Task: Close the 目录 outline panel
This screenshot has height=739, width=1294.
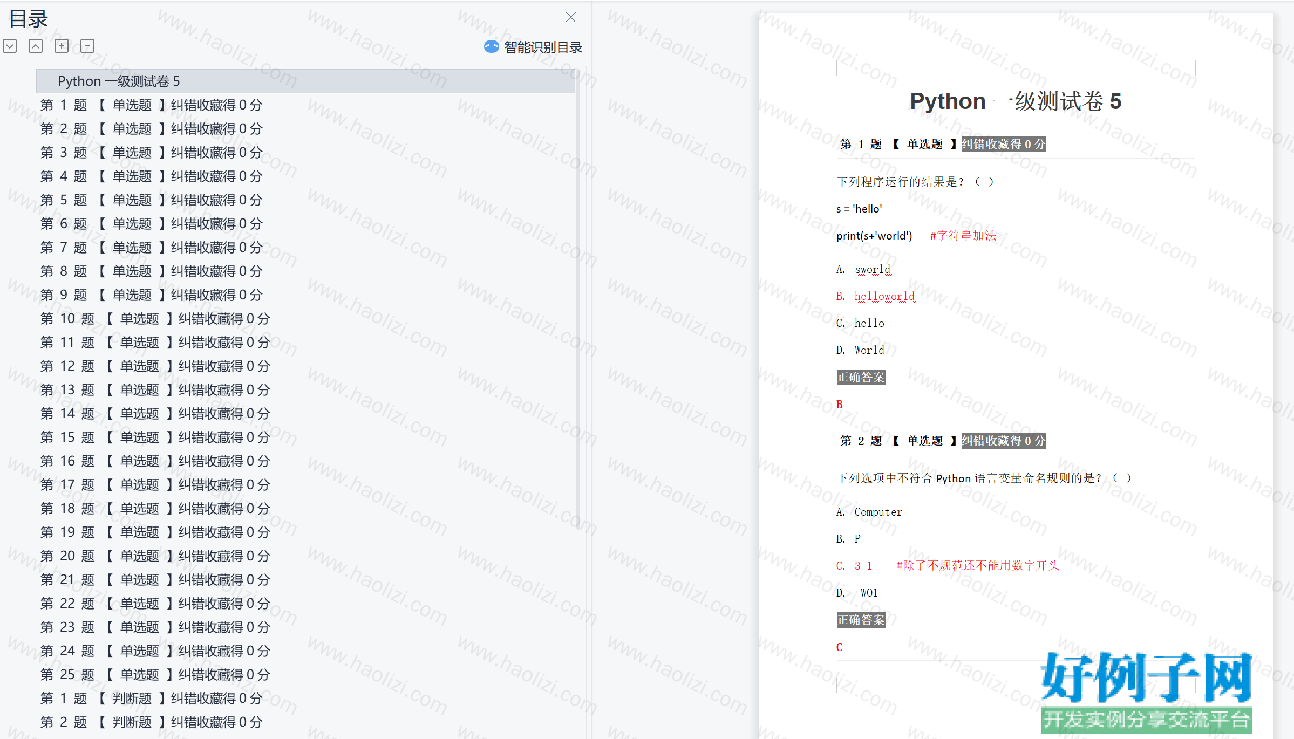Action: pos(571,17)
